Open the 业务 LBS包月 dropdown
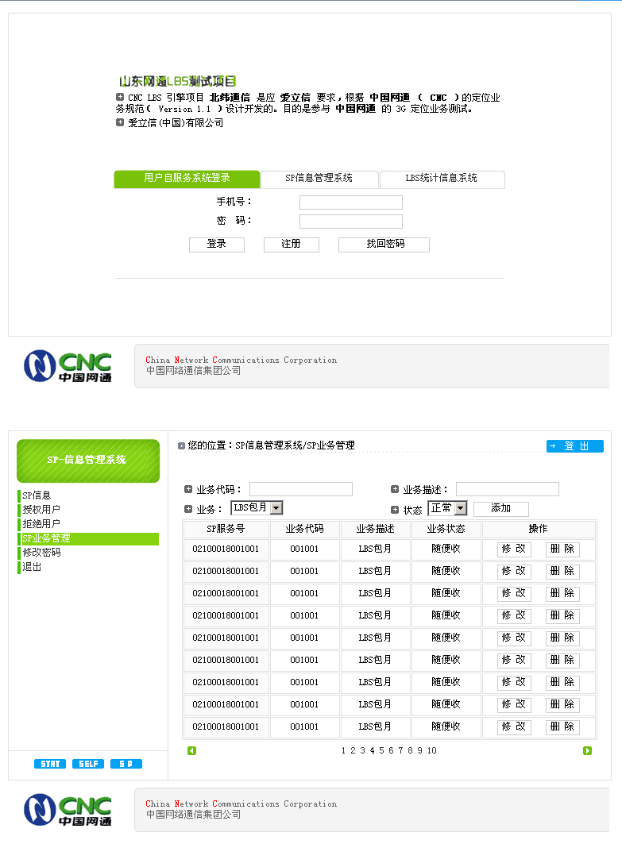Image resolution: width=622 pixels, height=848 pixels. tap(257, 508)
